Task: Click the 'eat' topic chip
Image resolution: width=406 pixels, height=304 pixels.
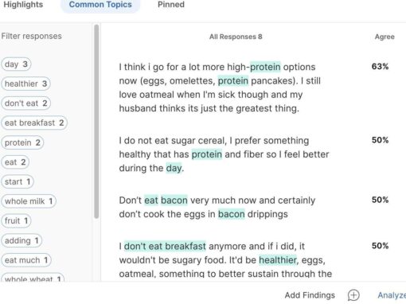Action: 15,162
